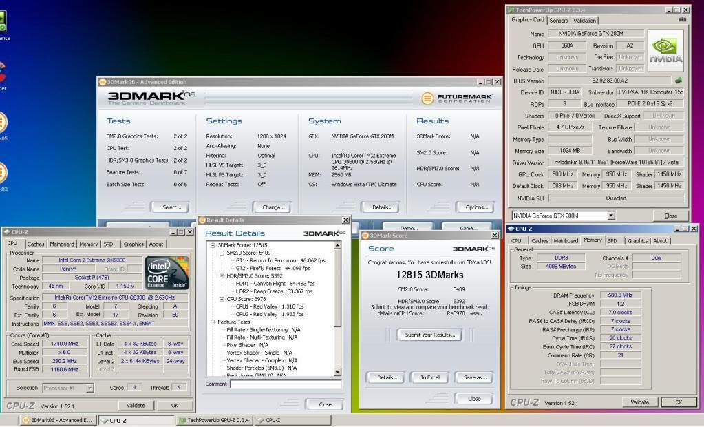Open the Graphics tab in the memory timings CPU-Z window

[637, 241]
